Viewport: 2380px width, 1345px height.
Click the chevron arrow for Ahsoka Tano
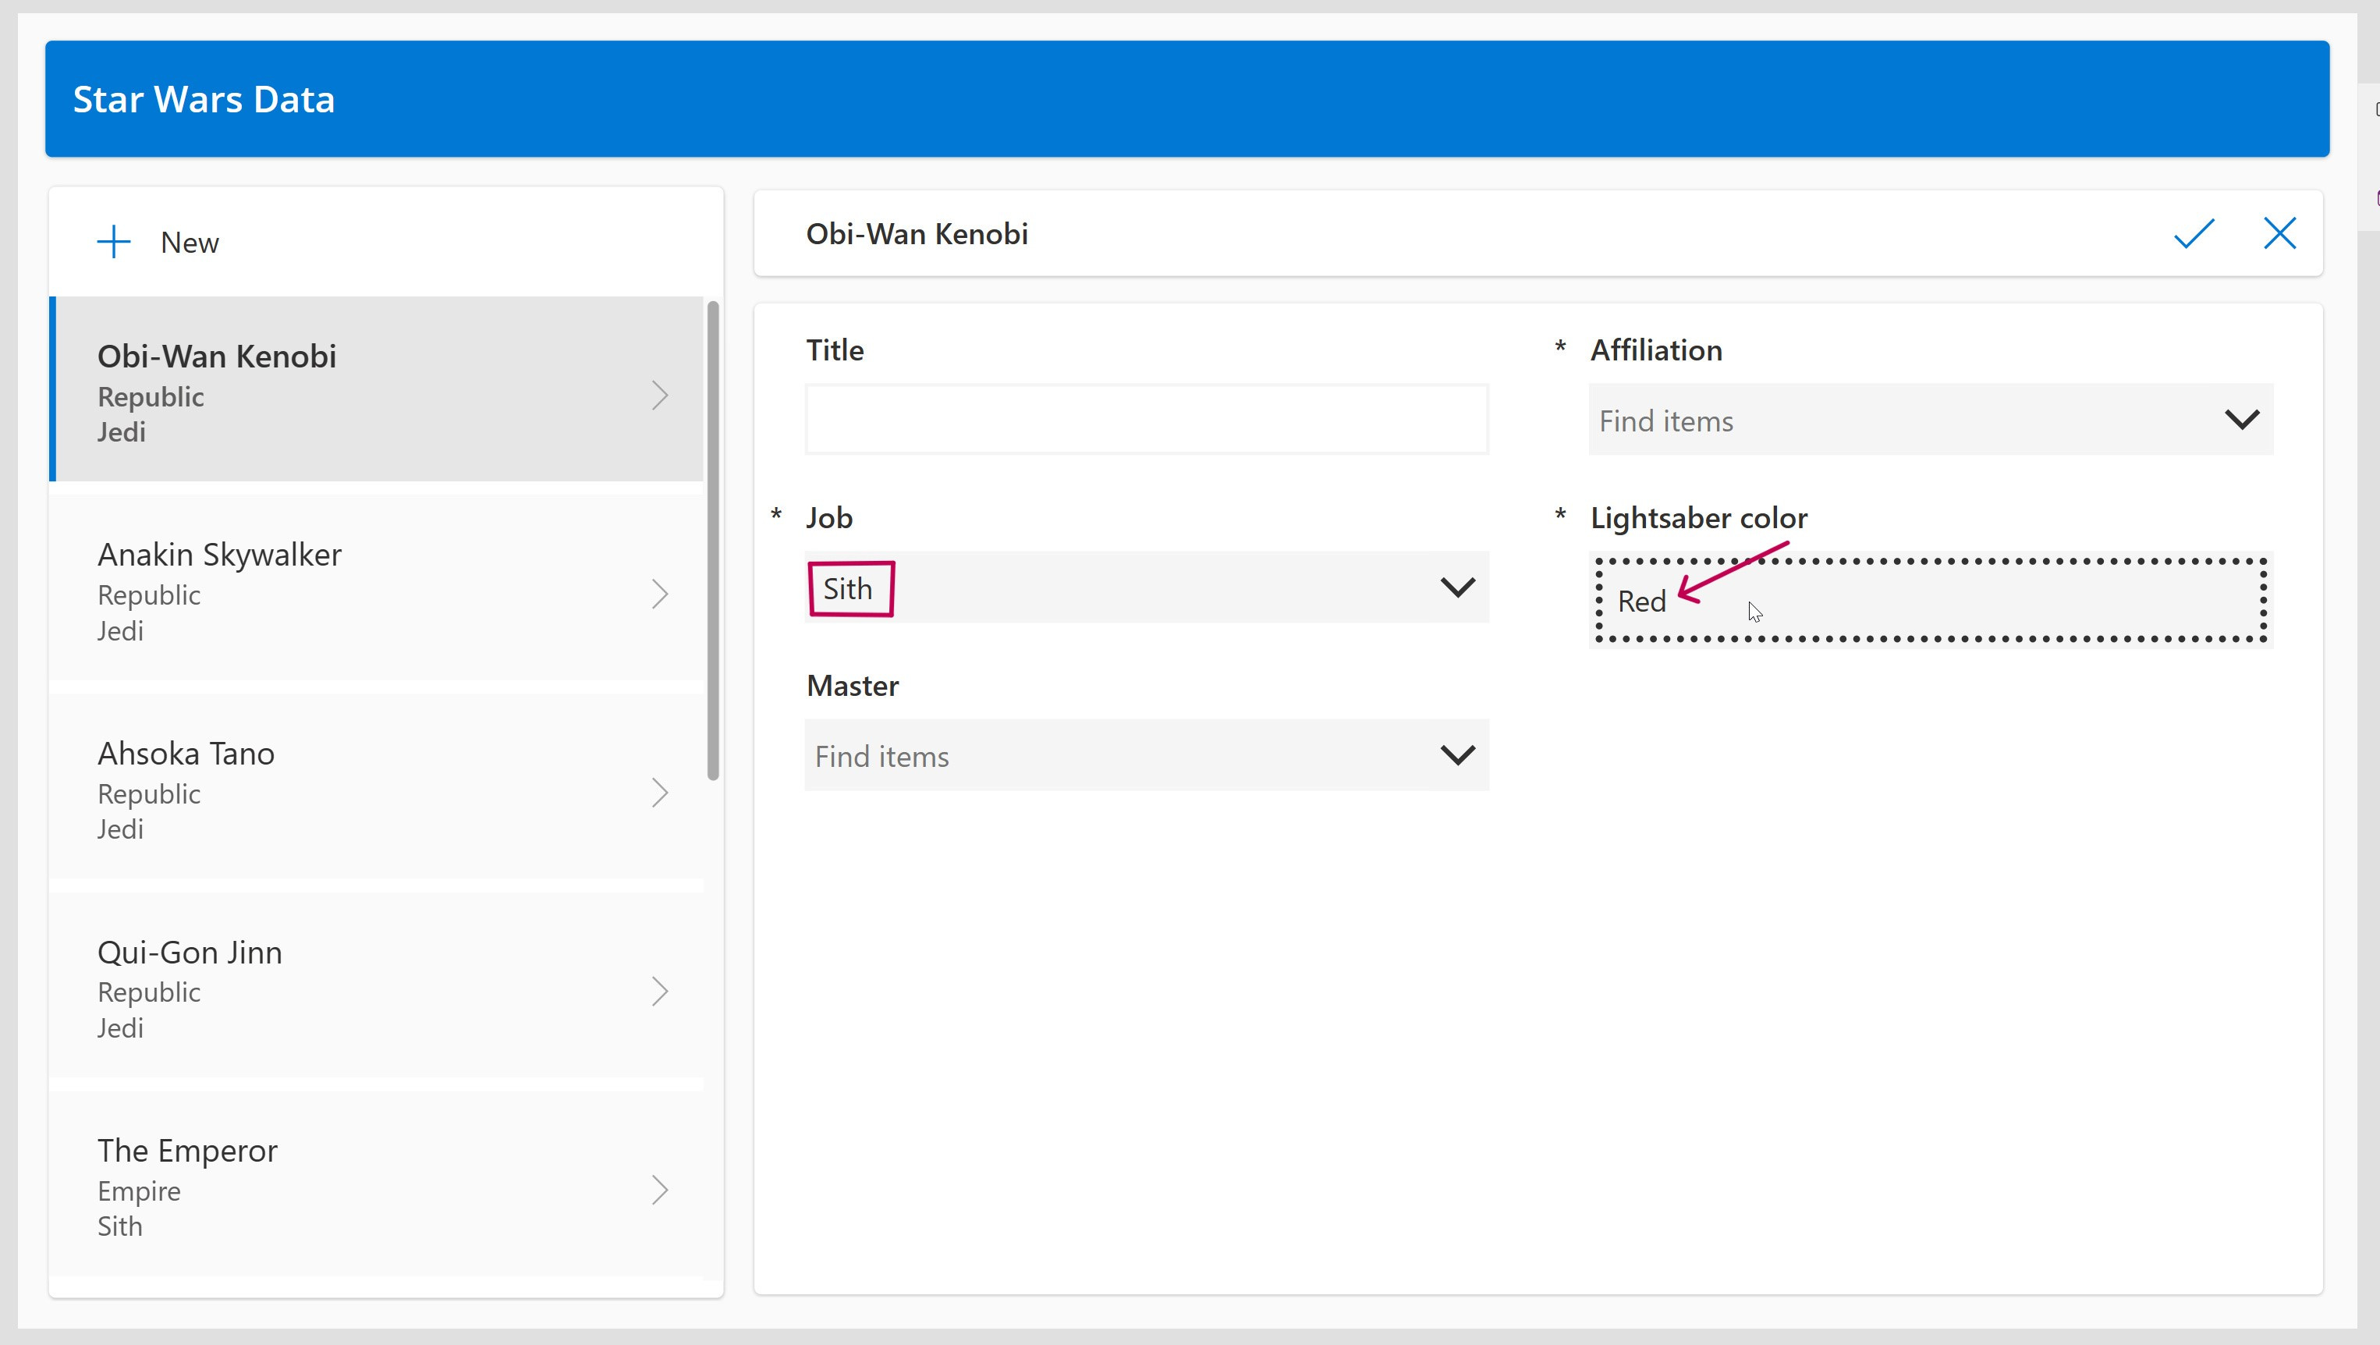pos(660,793)
